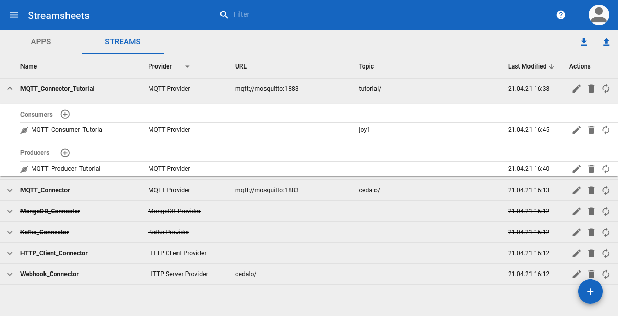The height and width of the screenshot is (317, 618).
Task: Reload the MQTT_Connector row
Action: 606,190
